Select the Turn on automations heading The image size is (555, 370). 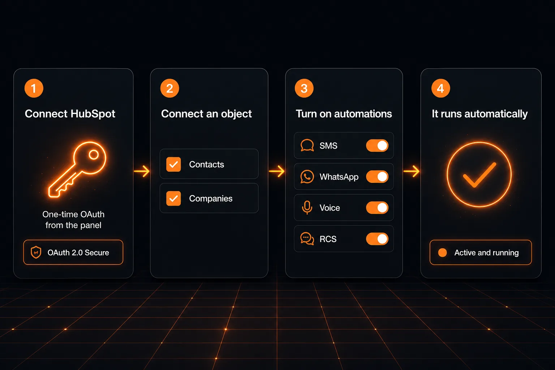344,114
